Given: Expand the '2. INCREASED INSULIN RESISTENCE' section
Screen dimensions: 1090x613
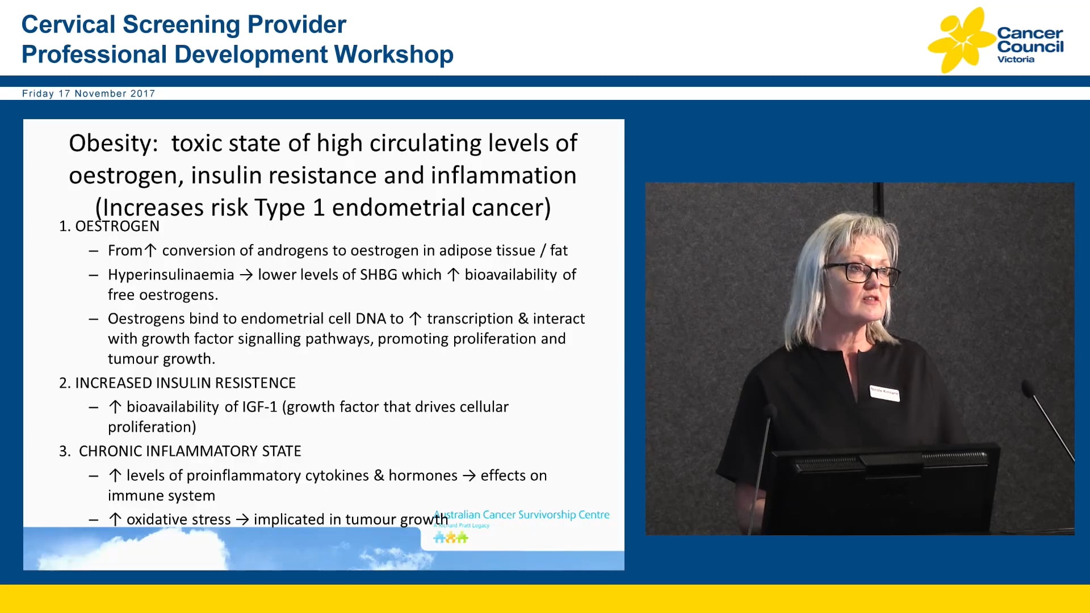Looking at the screenshot, I should click(177, 383).
